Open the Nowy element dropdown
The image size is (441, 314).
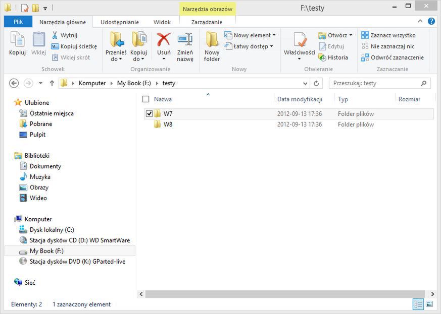click(x=274, y=35)
